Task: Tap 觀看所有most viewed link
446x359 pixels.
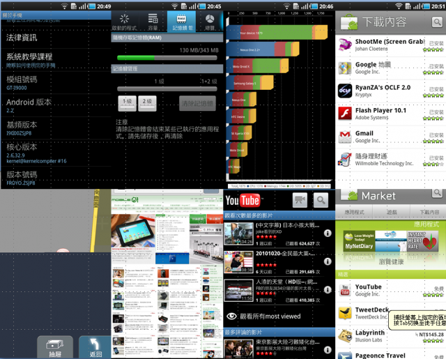Action: coord(270,316)
